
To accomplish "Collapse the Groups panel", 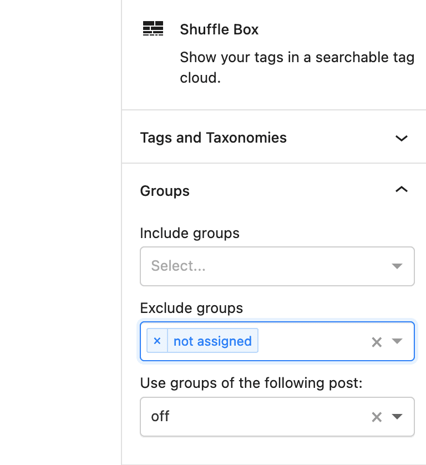I will coord(274,191).
